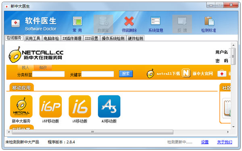Click the greyed 反馈 feedback icon
Viewport: 242px width, 151px height.
182,24
